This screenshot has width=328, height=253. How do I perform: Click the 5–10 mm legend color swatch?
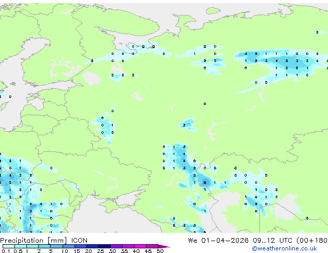[x=56, y=246]
